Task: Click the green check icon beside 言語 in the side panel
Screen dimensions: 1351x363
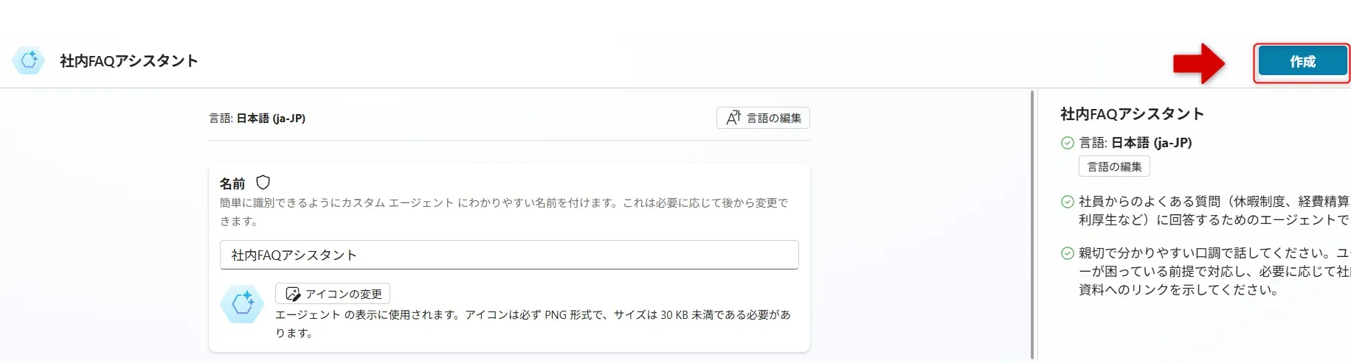Action: [1067, 143]
